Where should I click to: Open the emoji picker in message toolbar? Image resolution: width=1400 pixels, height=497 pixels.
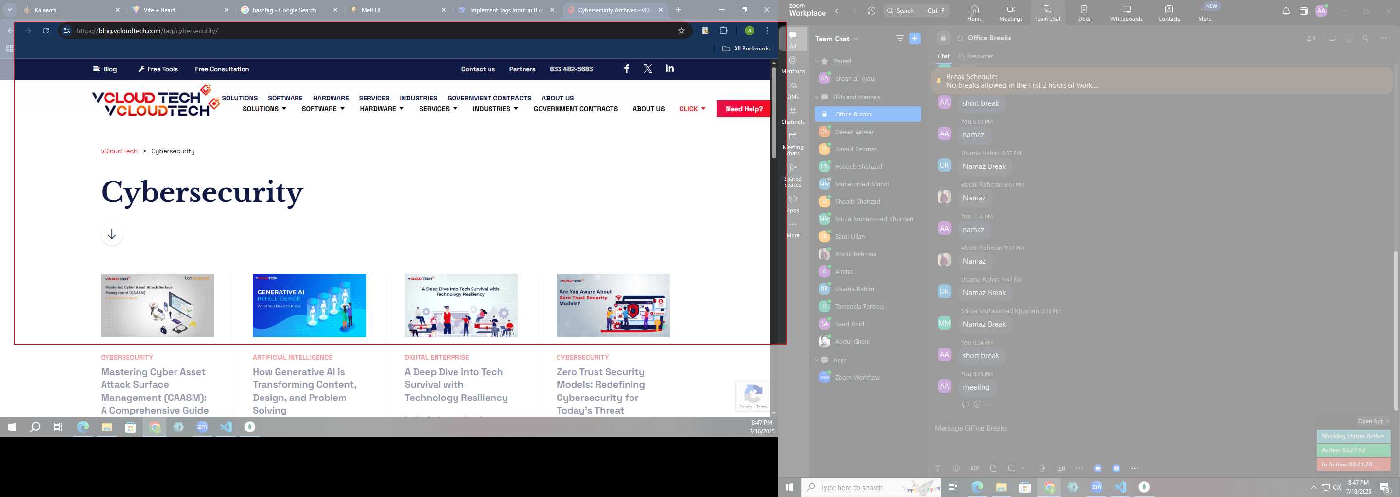tap(956, 468)
